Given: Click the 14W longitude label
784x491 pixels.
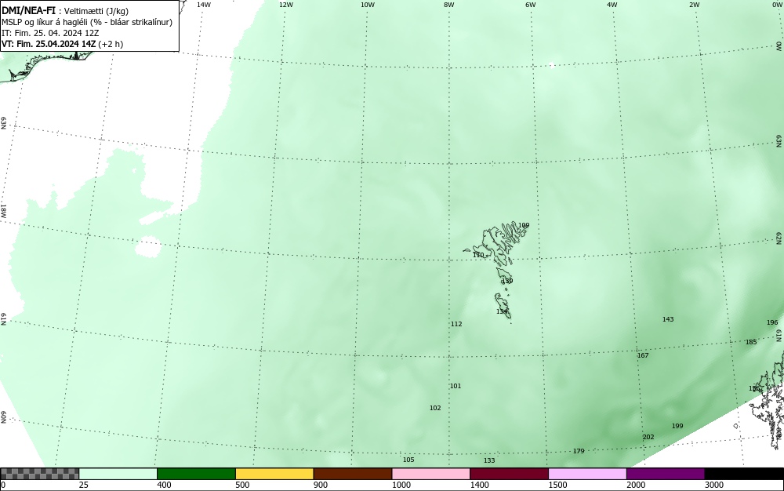Looking at the screenshot, I should 204,5.
